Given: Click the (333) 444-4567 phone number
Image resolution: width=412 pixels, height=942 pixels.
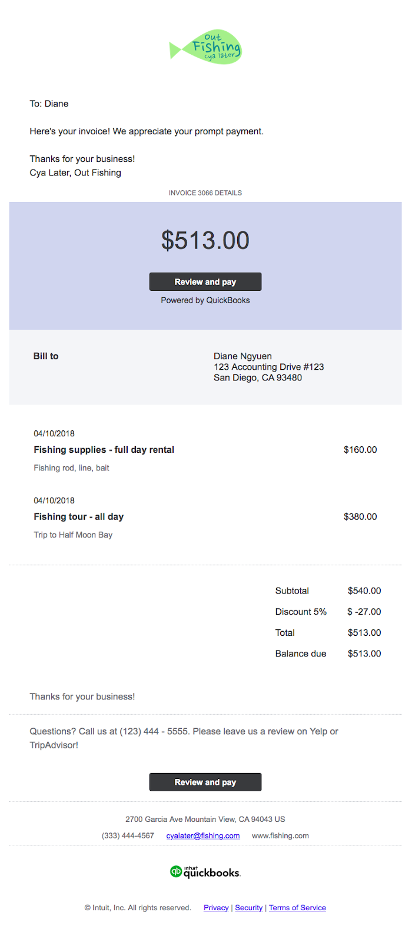Looking at the screenshot, I should [x=128, y=835].
